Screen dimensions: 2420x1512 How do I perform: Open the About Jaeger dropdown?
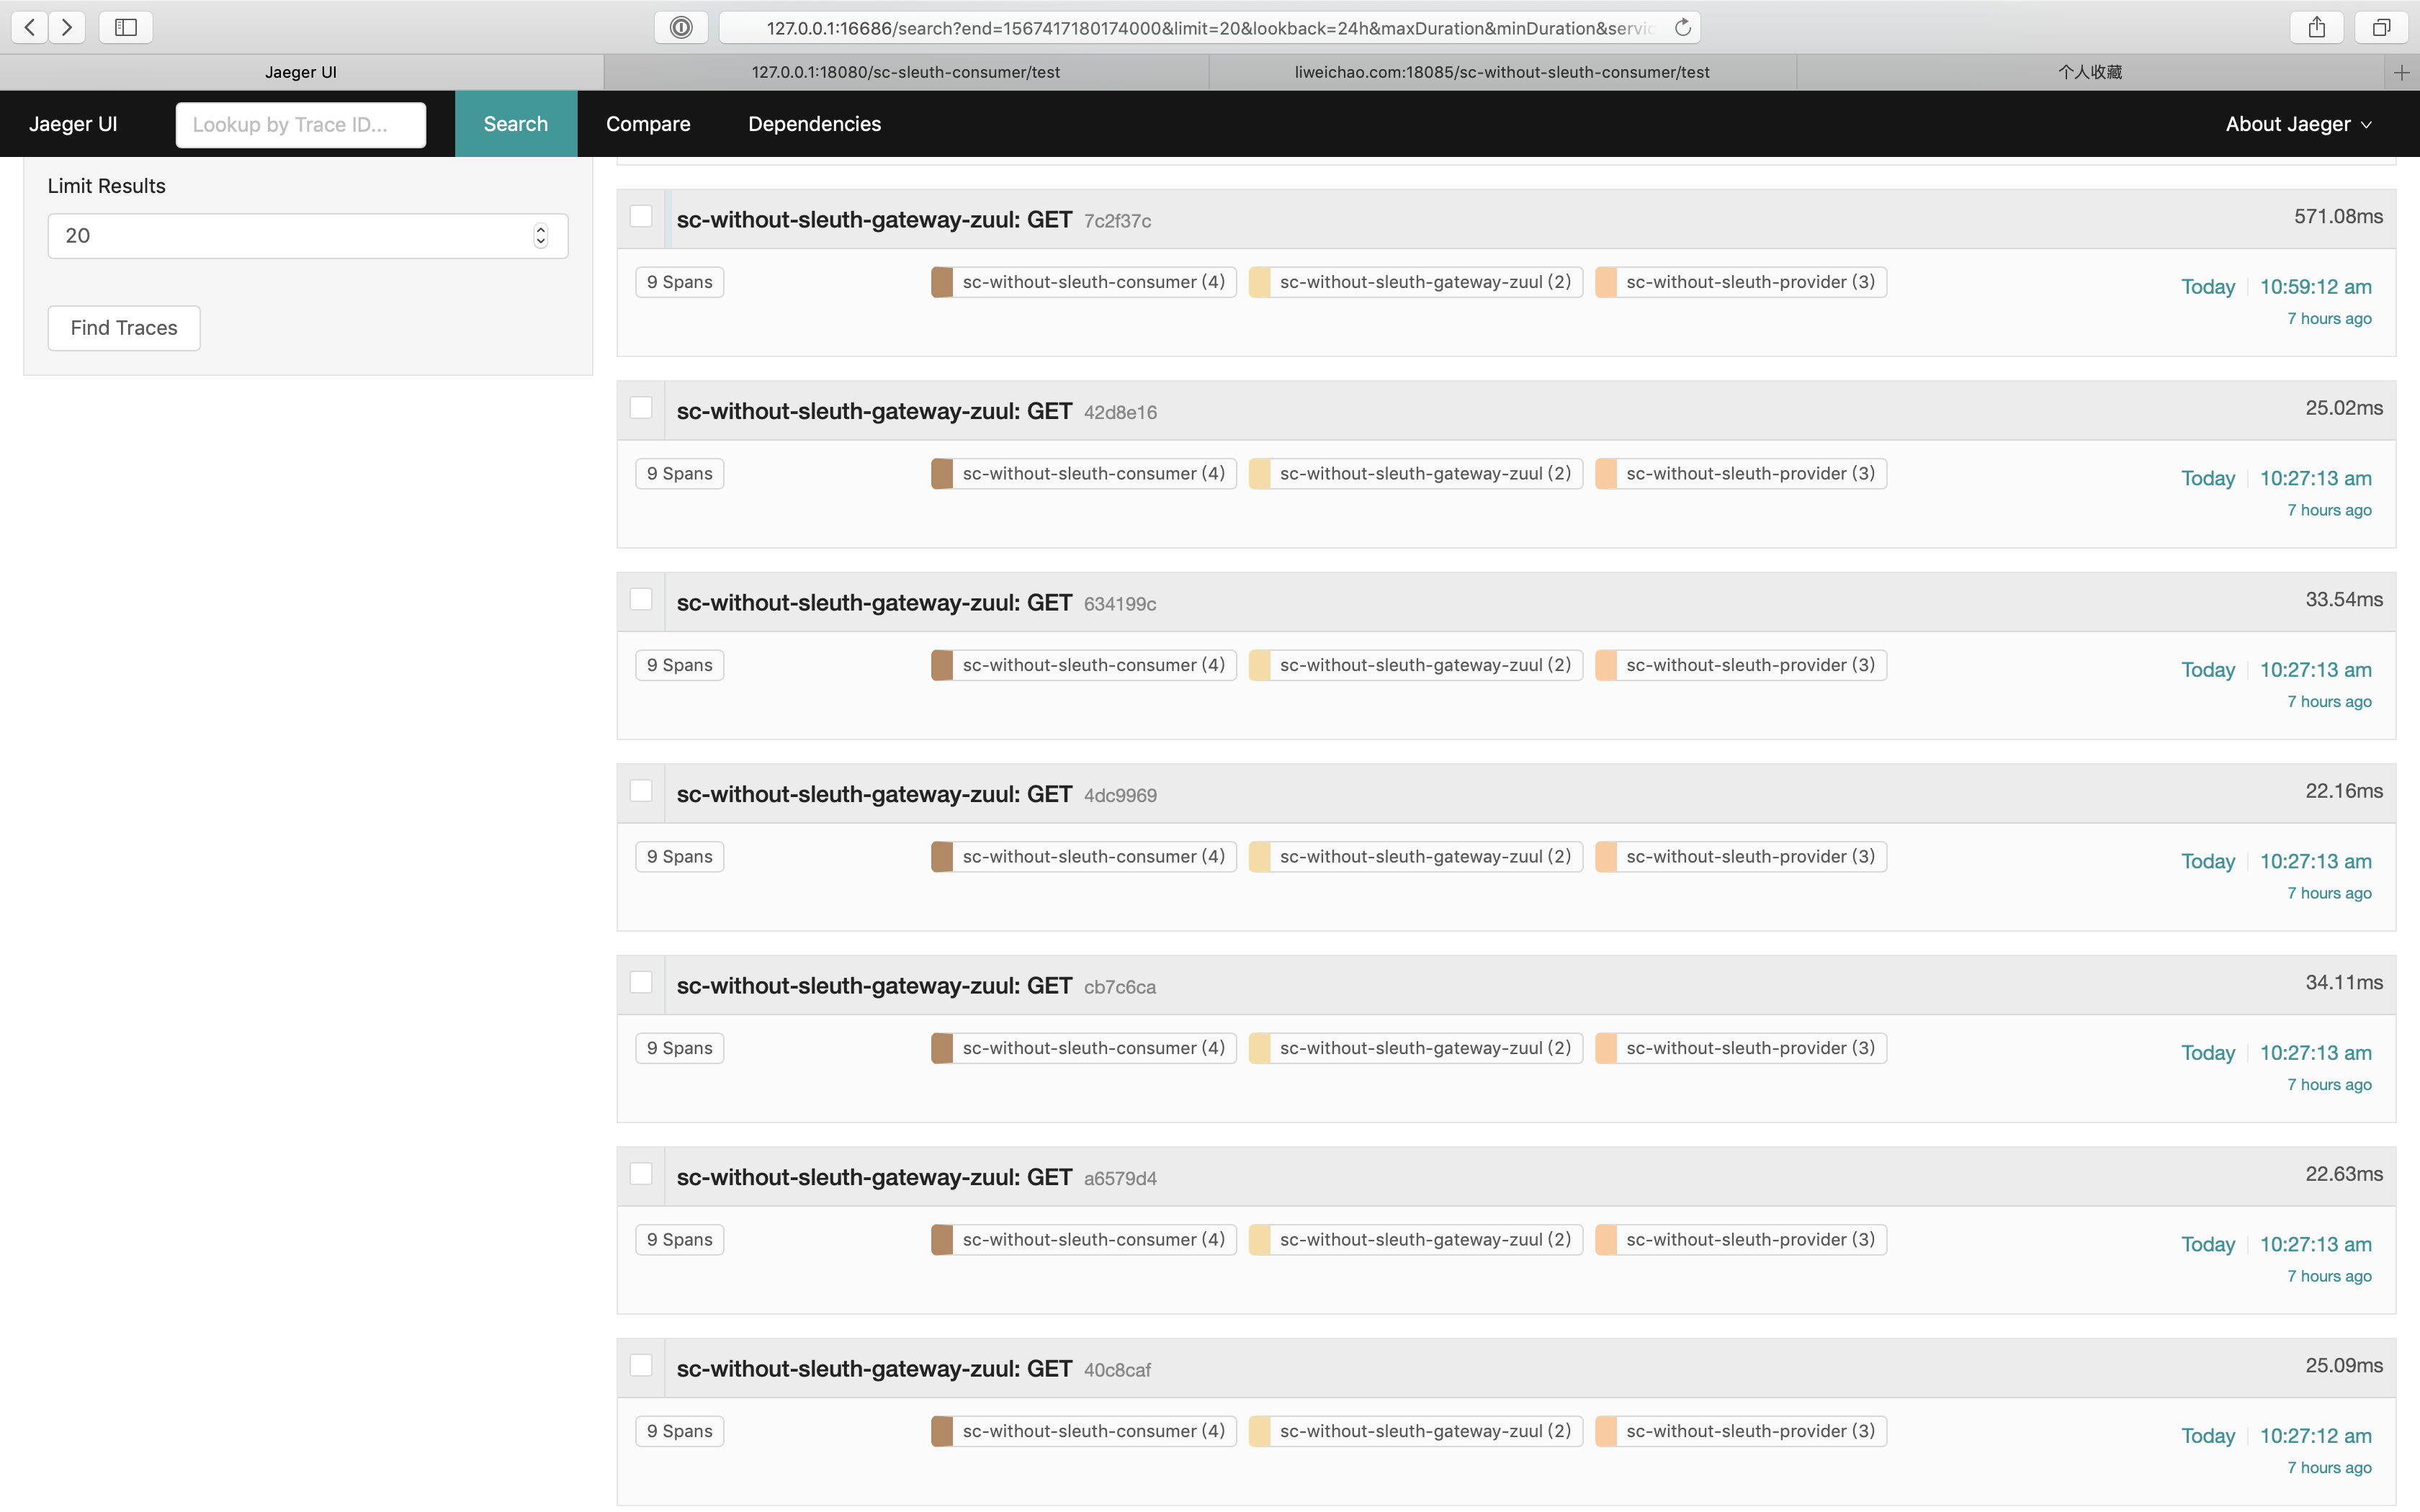click(2297, 124)
